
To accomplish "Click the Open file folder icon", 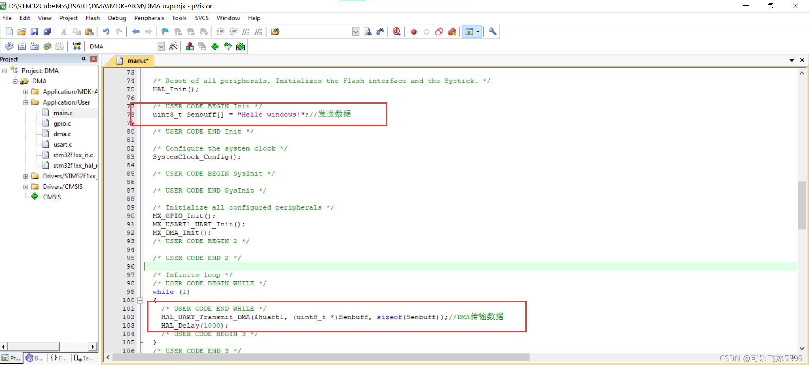I will (x=22, y=32).
